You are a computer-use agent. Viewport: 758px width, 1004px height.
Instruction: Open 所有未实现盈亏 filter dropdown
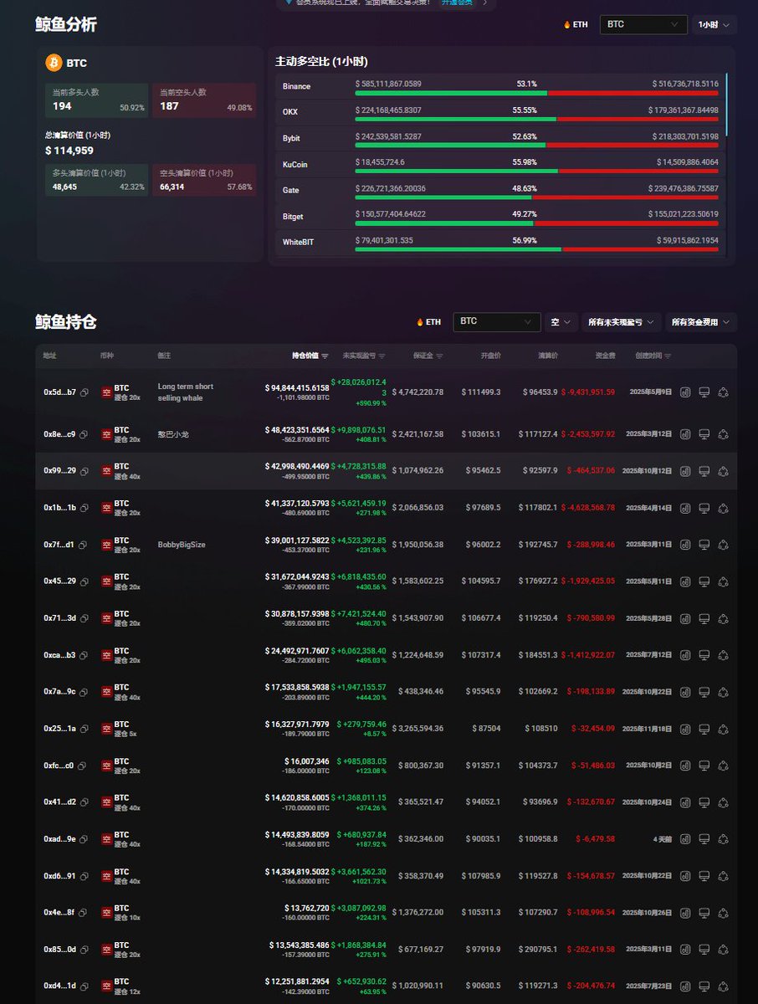(622, 321)
